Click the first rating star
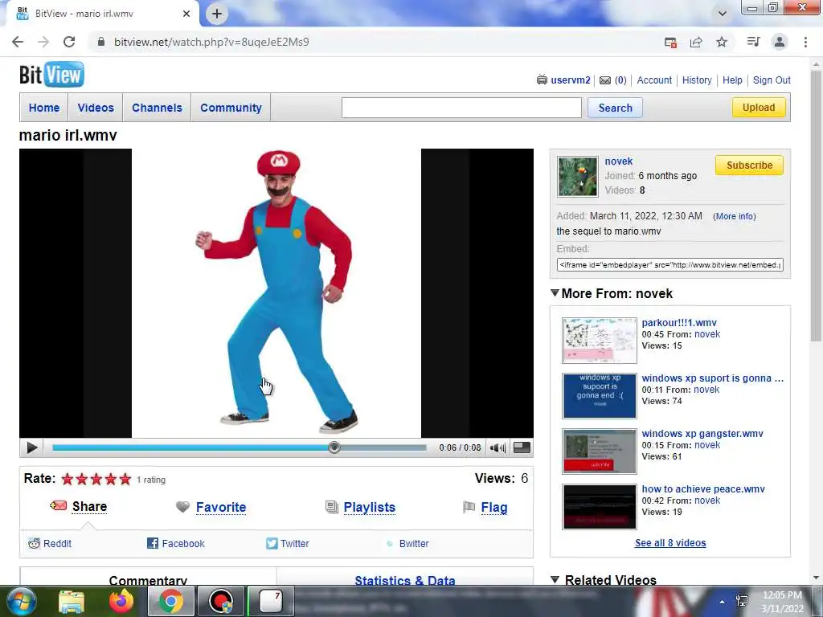The image size is (823, 617). [x=68, y=479]
